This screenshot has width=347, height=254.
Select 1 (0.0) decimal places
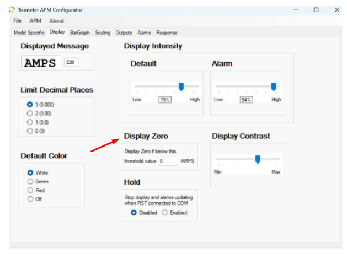point(38,122)
